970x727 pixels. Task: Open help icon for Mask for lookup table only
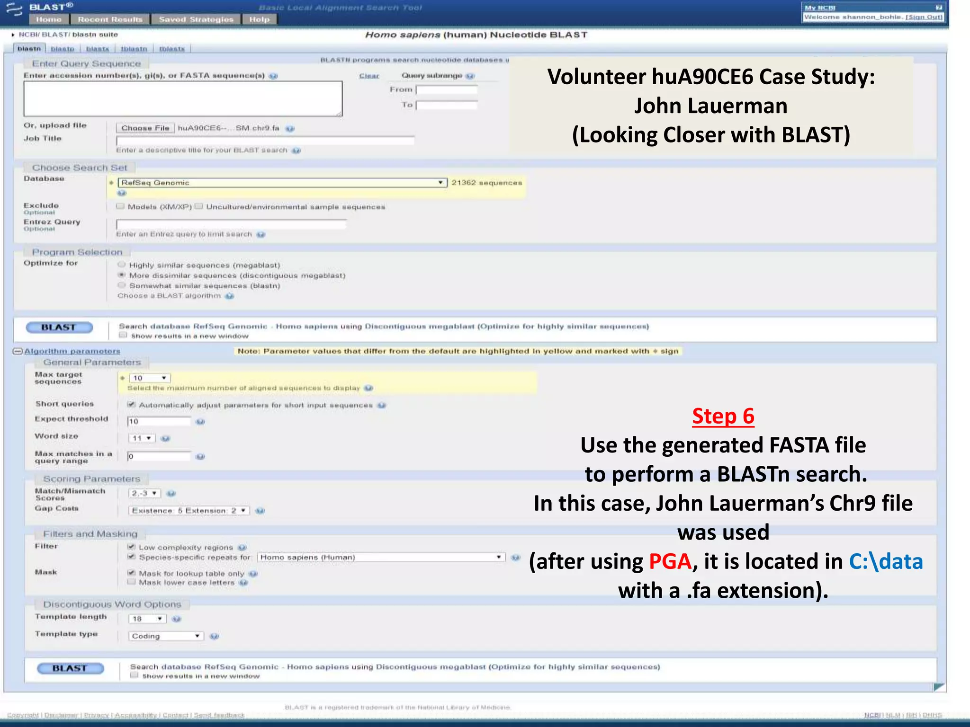pyautogui.click(x=253, y=574)
